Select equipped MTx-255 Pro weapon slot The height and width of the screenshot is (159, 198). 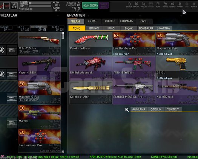point(39,44)
